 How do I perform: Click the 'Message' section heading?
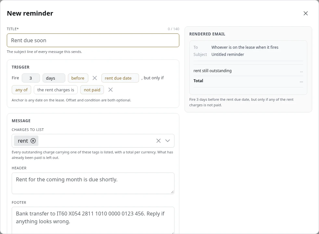[x=21, y=121]
